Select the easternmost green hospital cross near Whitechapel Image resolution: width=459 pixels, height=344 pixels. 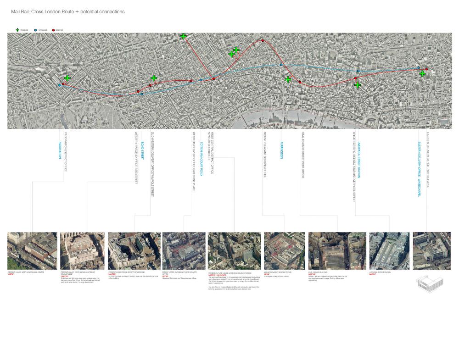tap(422, 74)
